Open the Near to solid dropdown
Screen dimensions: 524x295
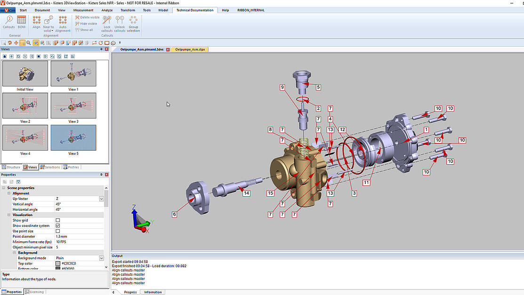(48, 24)
